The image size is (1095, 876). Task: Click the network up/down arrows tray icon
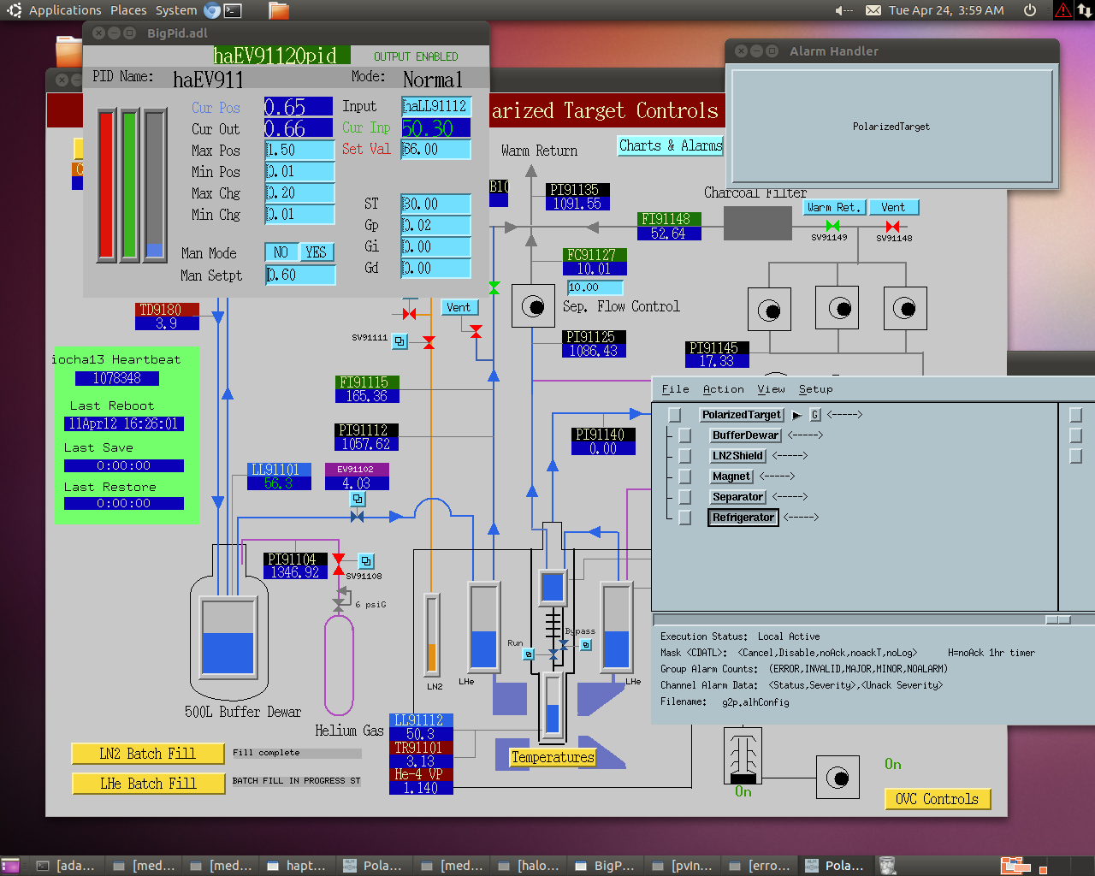tap(1084, 10)
